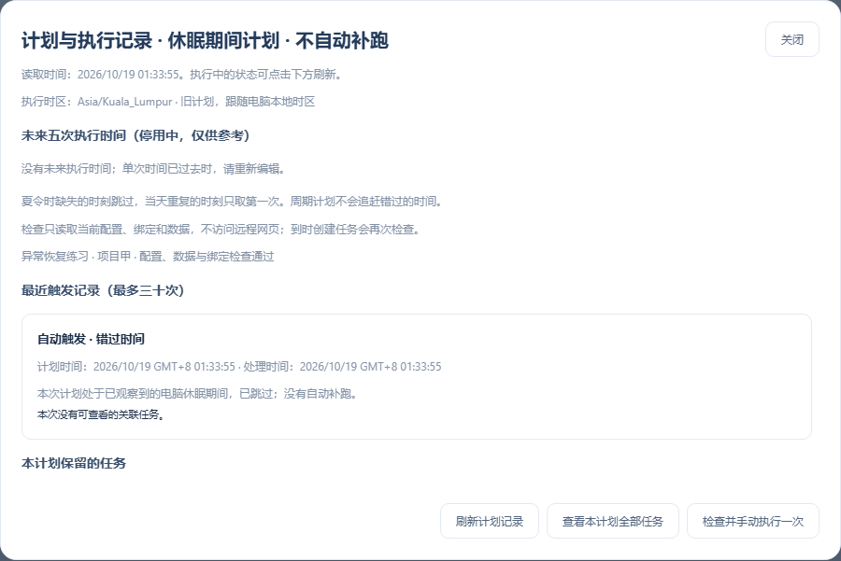
Task: Click the 读取时间 line
Action: pos(182,74)
